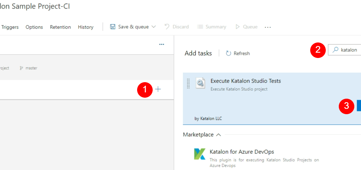361x170 pixels.
Task: Click the Discard button
Action: click(177, 27)
